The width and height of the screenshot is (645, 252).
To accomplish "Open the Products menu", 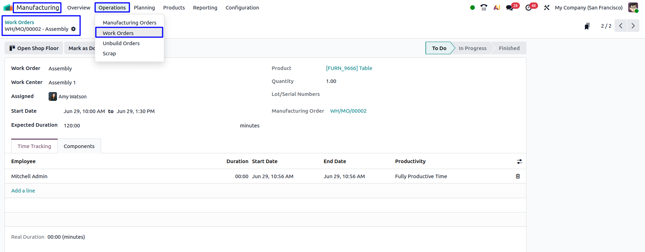I will point(174,8).
